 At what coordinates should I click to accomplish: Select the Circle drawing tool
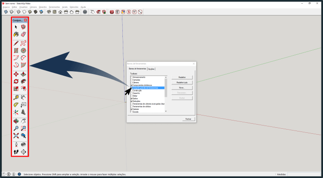click(23, 51)
